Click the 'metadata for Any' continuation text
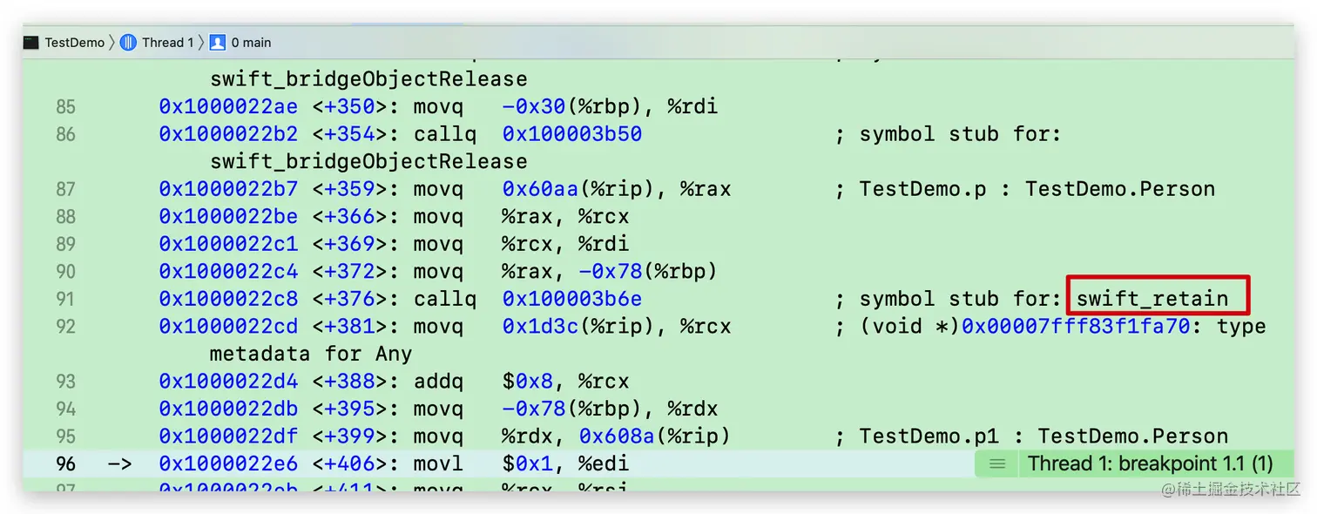1317x514 pixels. point(311,354)
